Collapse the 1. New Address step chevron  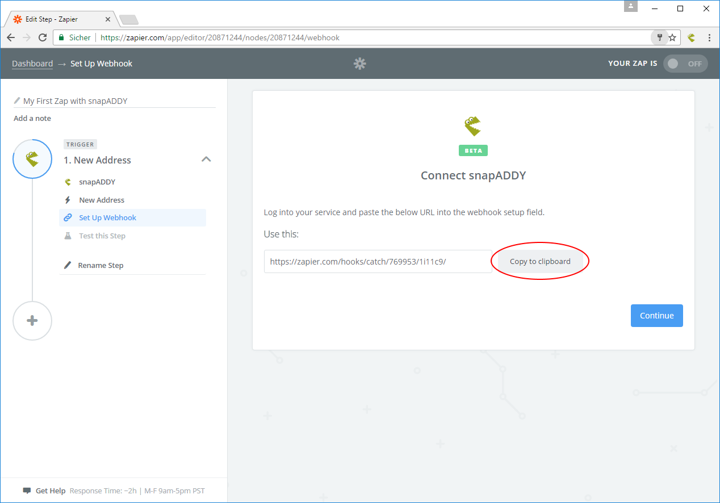pyautogui.click(x=206, y=160)
